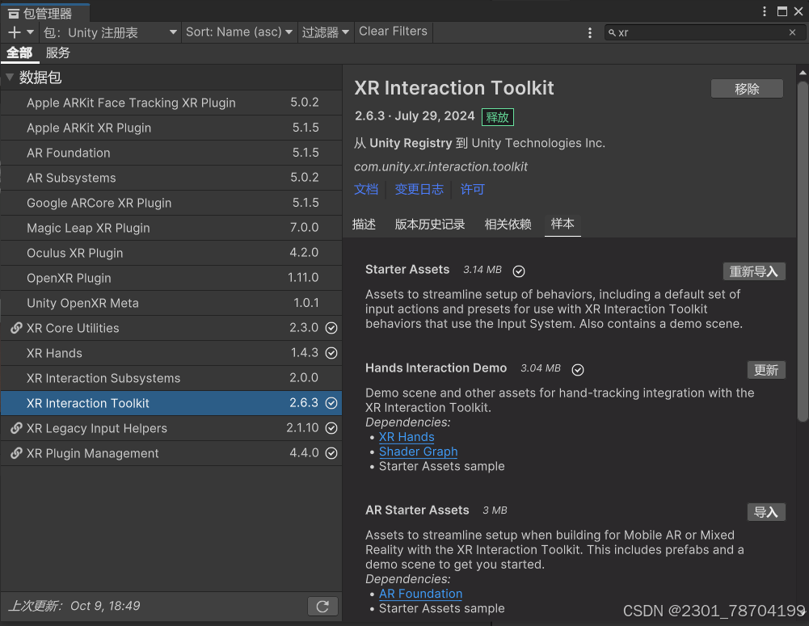
Task: Open the Shader Graph dependency link
Action: coord(419,452)
